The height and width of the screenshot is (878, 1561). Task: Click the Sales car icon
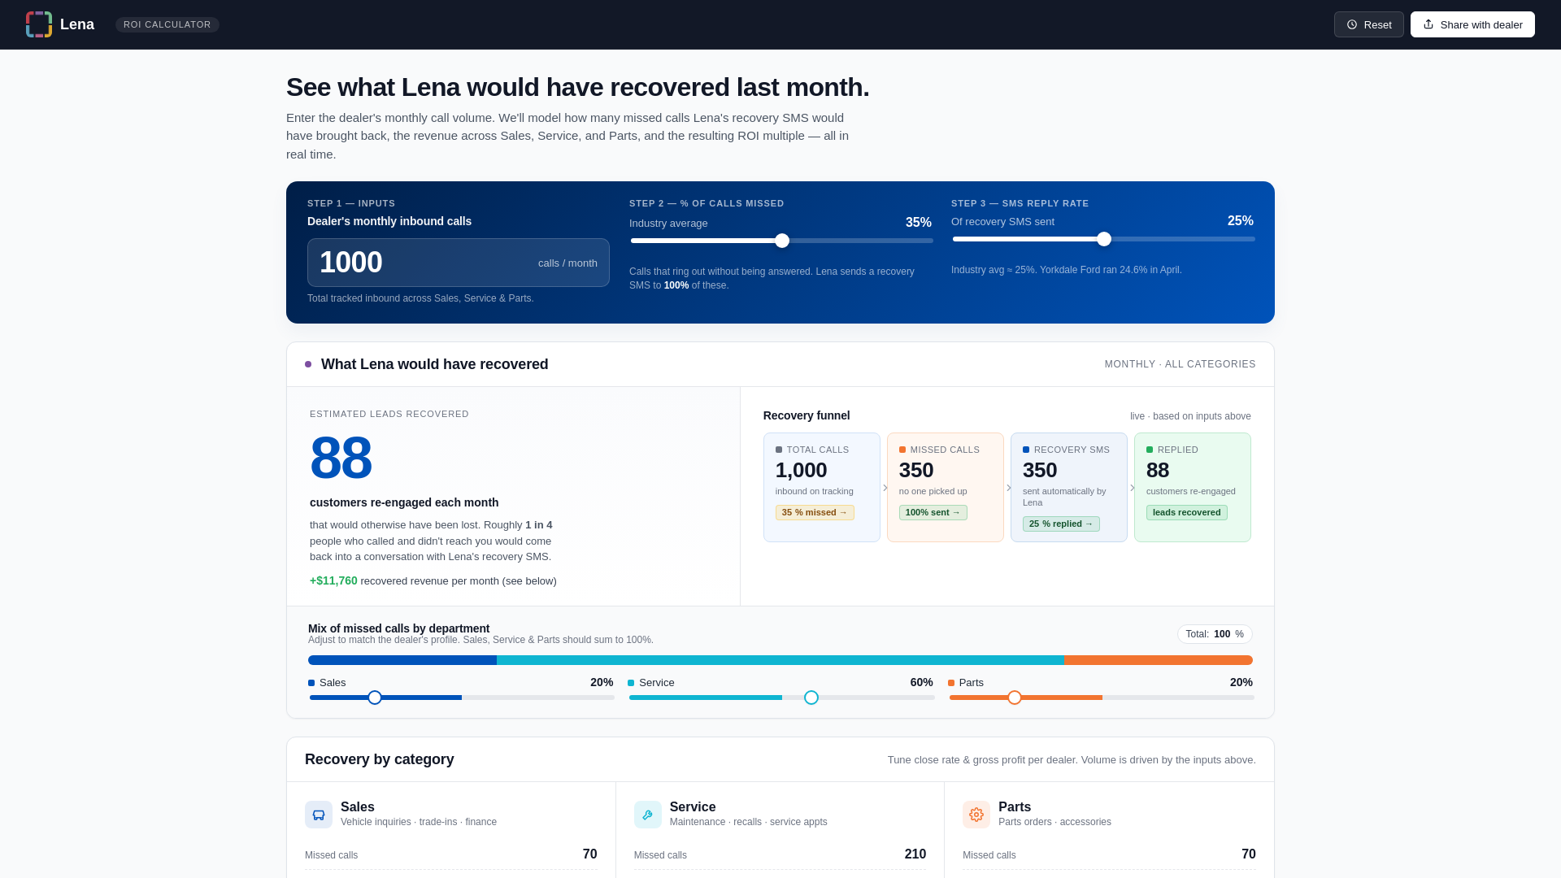click(x=319, y=815)
